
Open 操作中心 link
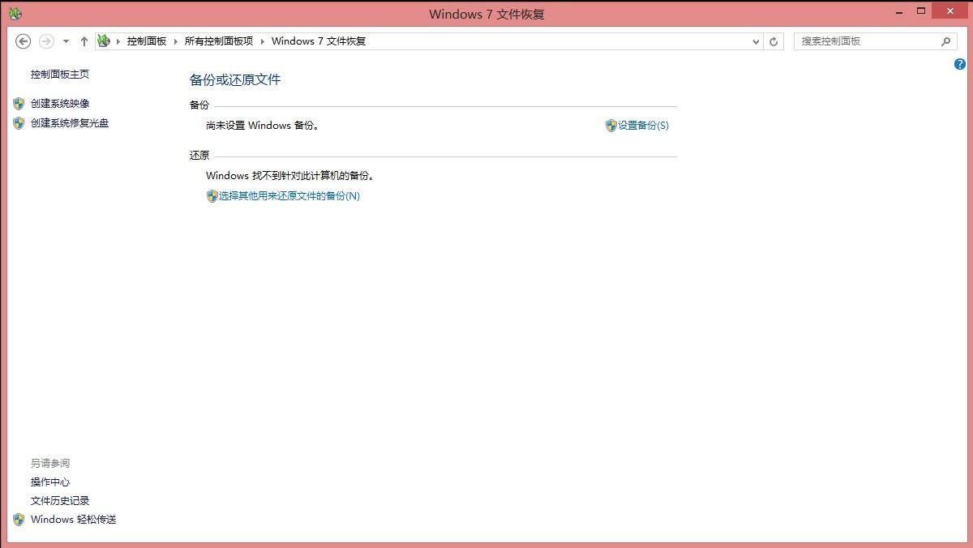point(50,482)
